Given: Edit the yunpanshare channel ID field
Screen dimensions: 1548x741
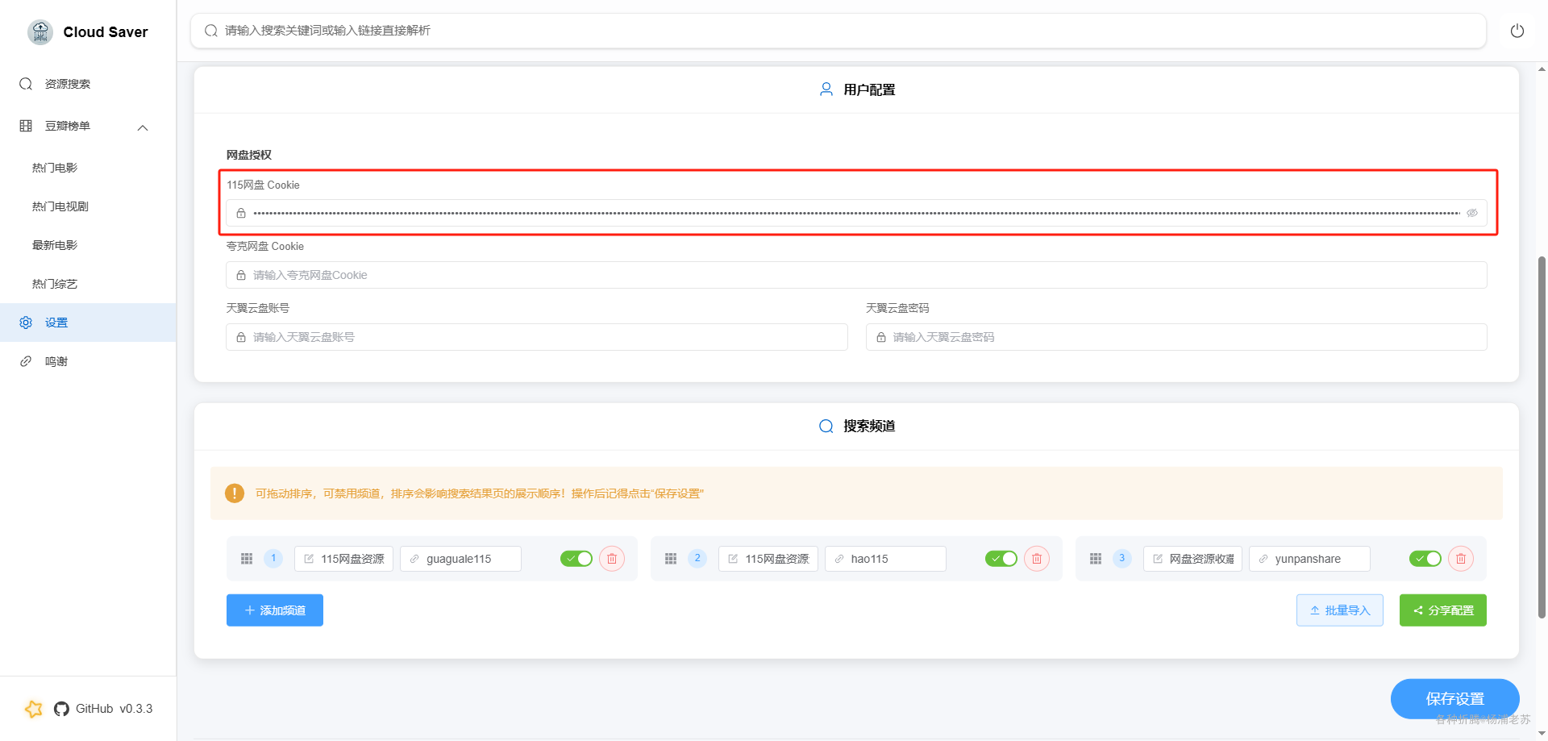Looking at the screenshot, I should coord(1309,559).
